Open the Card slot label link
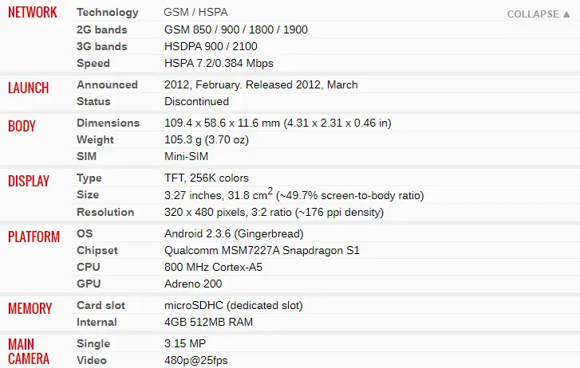Viewport: 580px width, 368px height. [101, 305]
